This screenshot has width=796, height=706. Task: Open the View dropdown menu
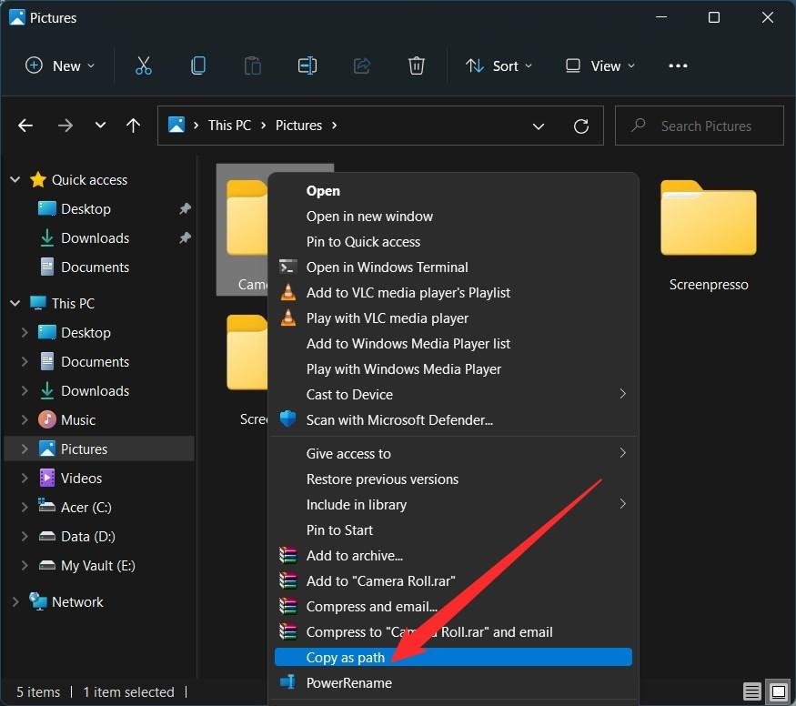600,66
